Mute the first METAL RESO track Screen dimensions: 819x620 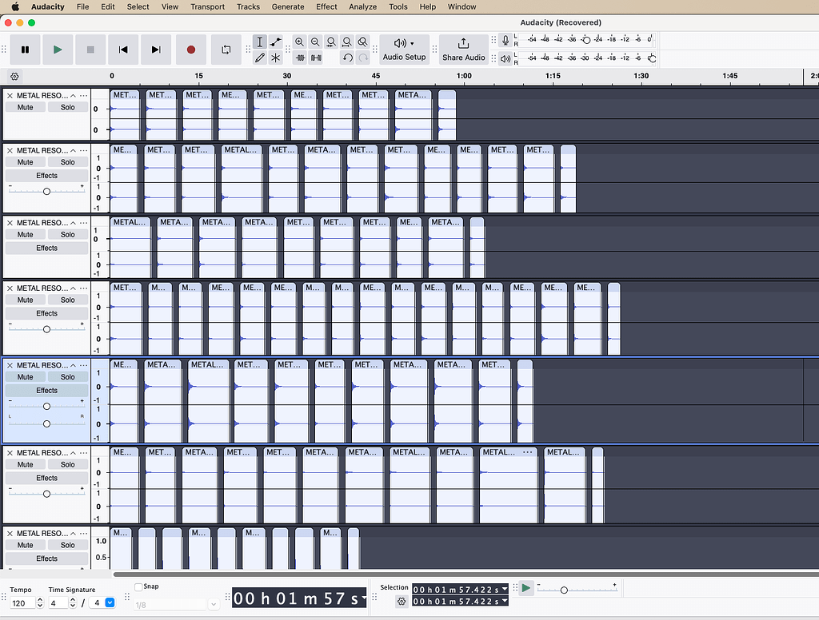click(x=25, y=106)
